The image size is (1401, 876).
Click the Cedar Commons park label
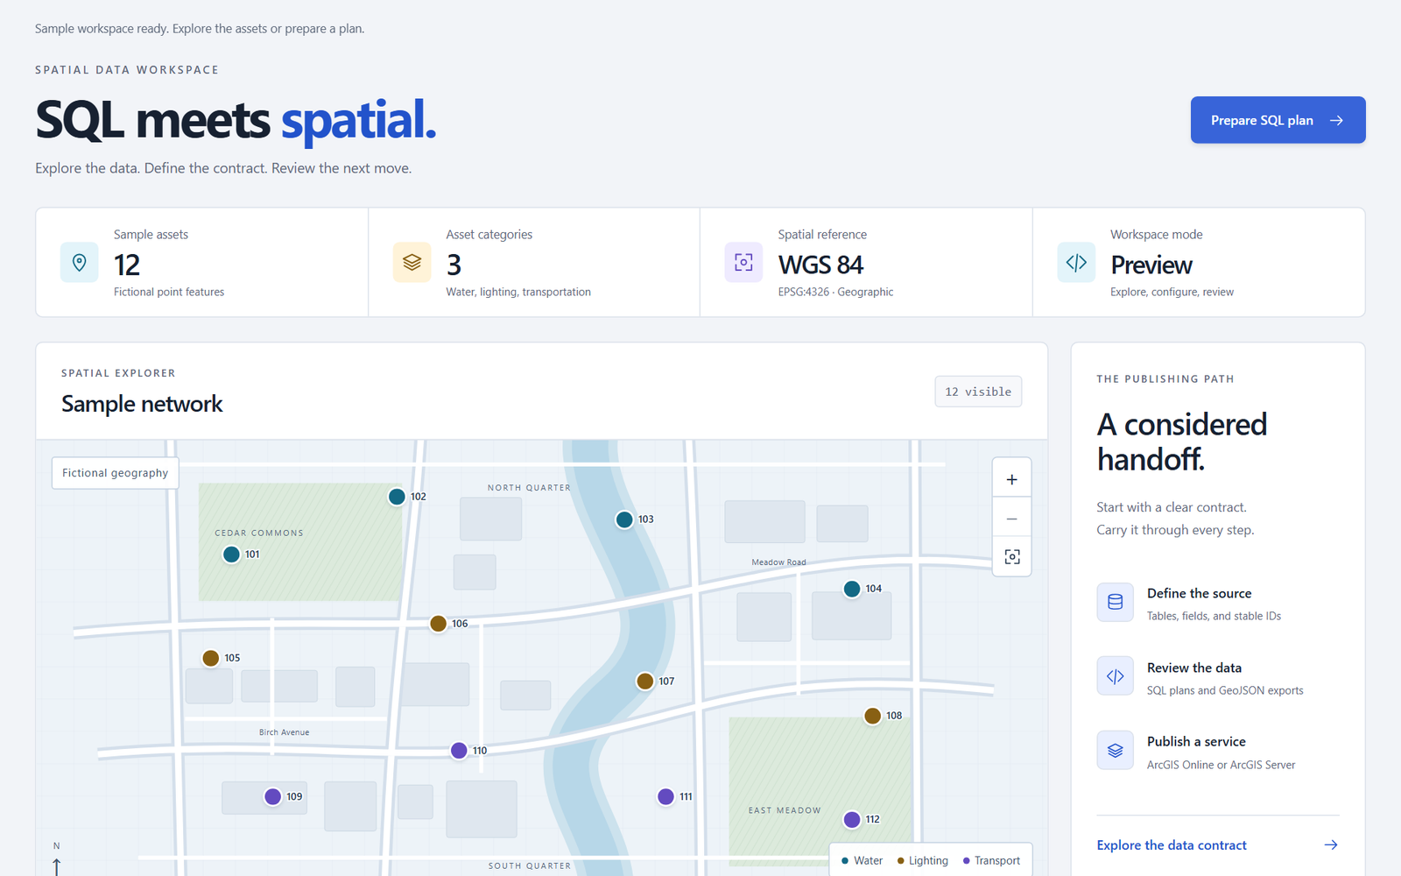pyautogui.click(x=259, y=533)
